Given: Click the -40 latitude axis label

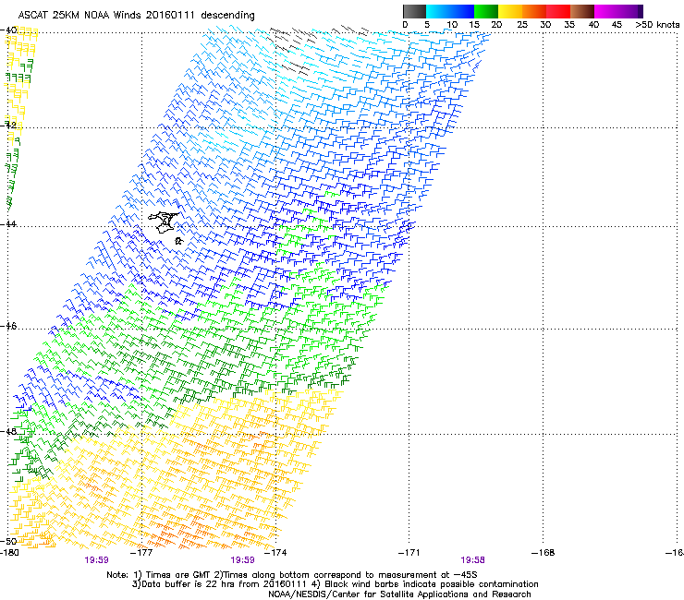Looking at the screenshot, I should (x=8, y=30).
